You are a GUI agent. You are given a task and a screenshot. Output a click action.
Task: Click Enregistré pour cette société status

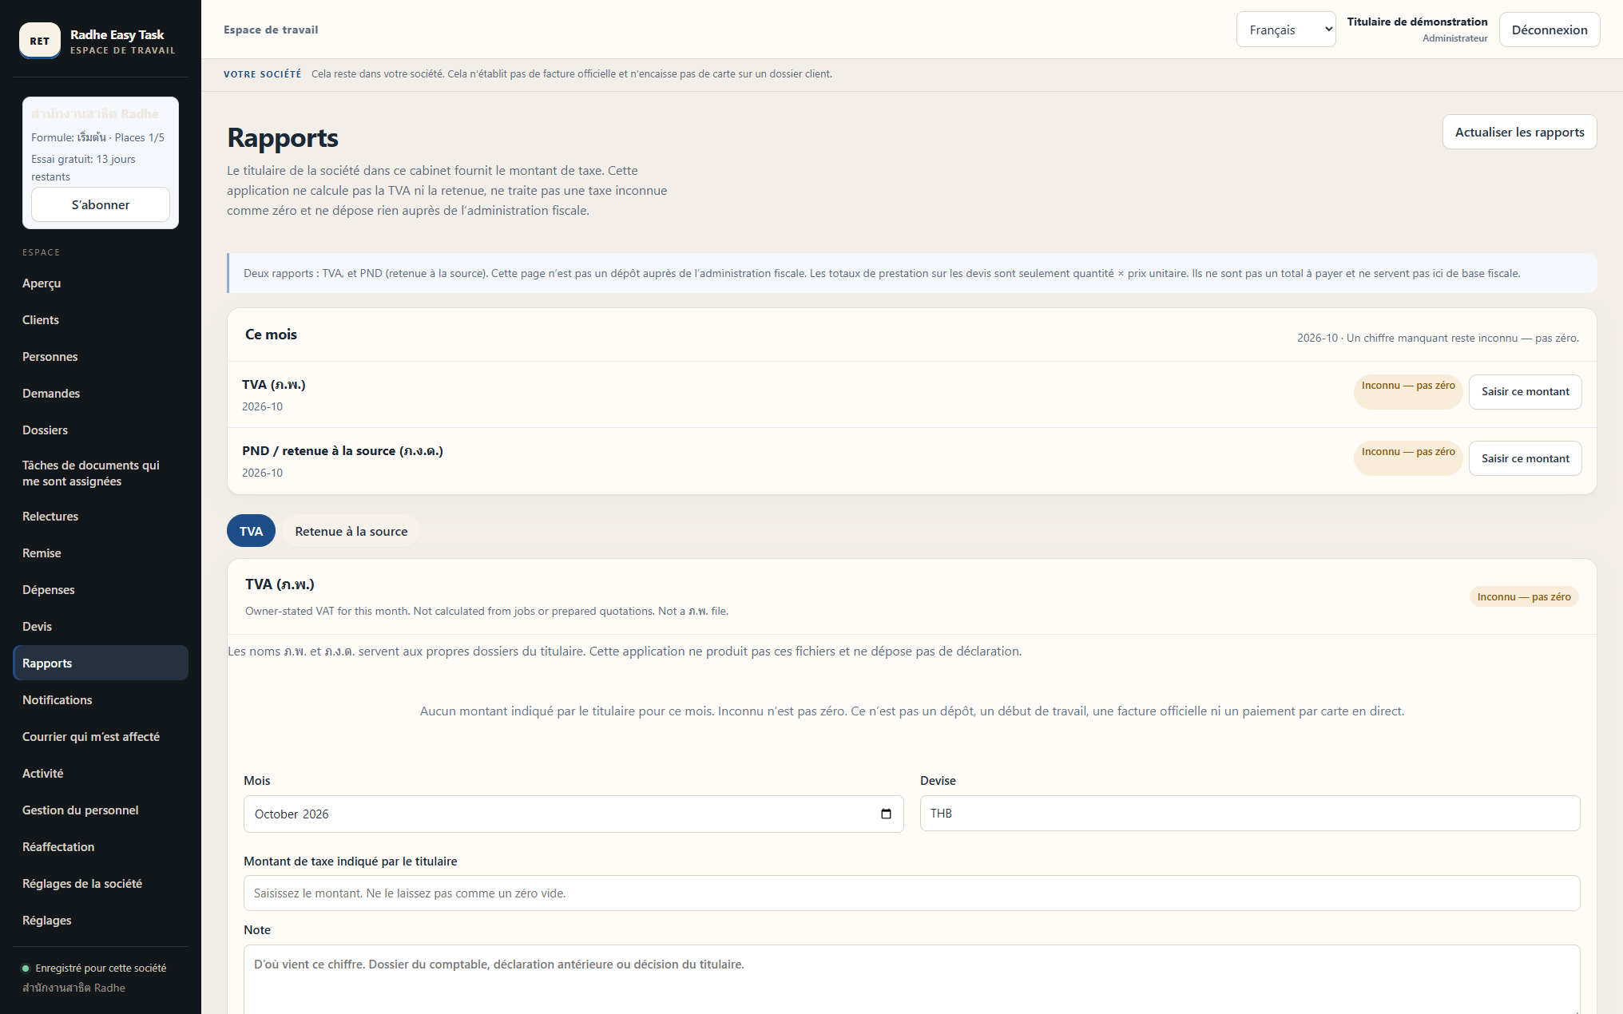point(101,968)
